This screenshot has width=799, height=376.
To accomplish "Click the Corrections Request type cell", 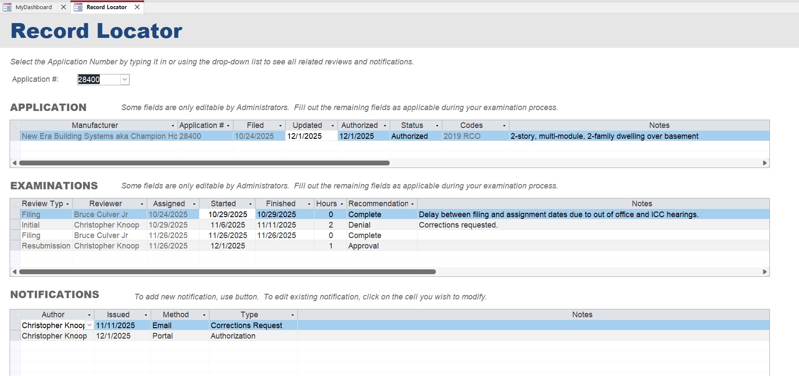I will pyautogui.click(x=253, y=326).
